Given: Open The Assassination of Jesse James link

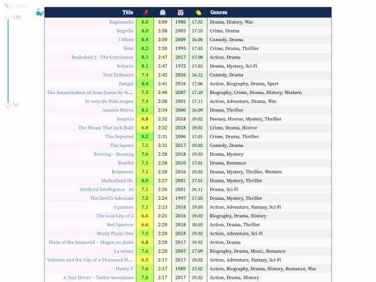Looking at the screenshot, I should click(x=90, y=93).
